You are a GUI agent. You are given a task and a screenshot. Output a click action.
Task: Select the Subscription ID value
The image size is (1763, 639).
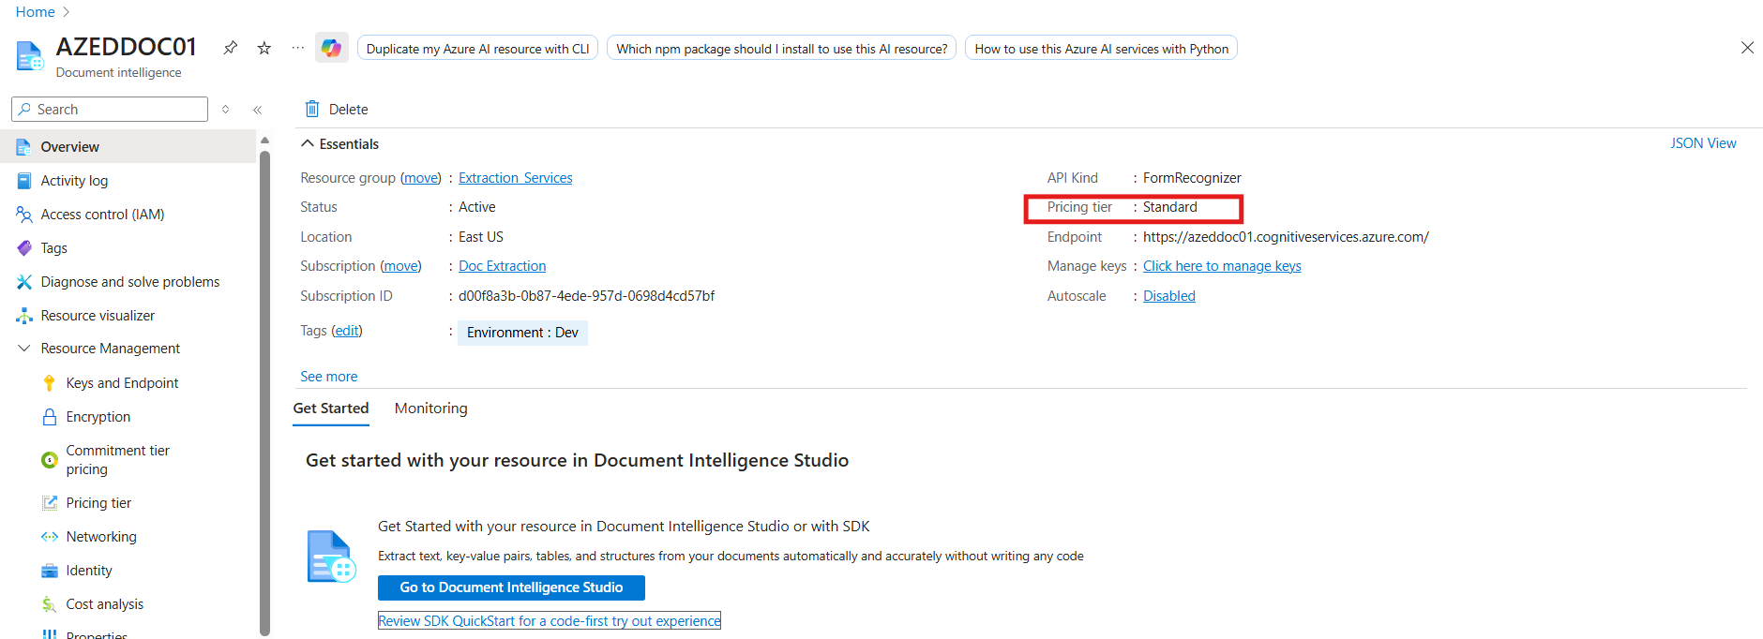[x=586, y=296]
